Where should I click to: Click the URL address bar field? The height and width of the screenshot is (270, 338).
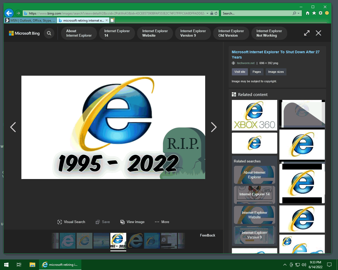pyautogui.click(x=116, y=13)
